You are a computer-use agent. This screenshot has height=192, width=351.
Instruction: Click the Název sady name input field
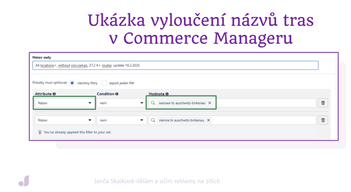[175, 65]
